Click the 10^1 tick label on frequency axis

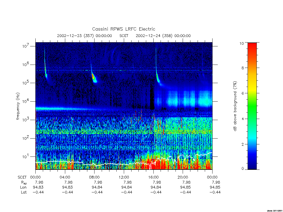coord(26,157)
